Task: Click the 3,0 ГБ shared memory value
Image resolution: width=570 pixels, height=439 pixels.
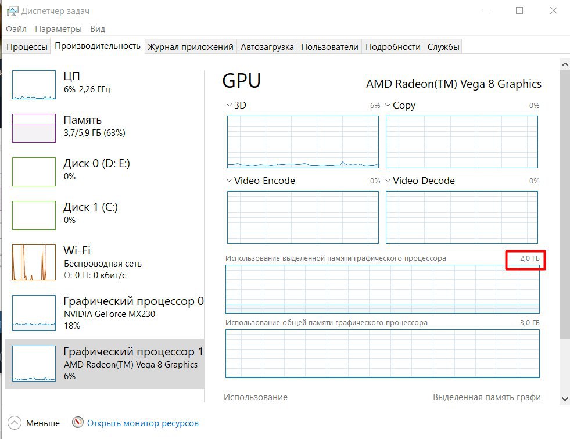Action: 530,323
